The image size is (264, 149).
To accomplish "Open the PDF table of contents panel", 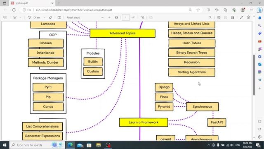I will point(5,17).
